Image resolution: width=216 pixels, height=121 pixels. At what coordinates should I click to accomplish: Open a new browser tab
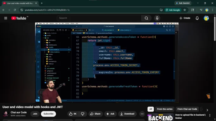pyautogui.click(x=42, y=3)
